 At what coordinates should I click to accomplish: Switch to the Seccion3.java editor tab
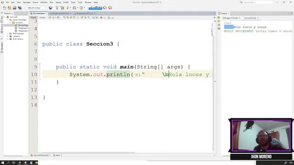[x=39, y=13]
